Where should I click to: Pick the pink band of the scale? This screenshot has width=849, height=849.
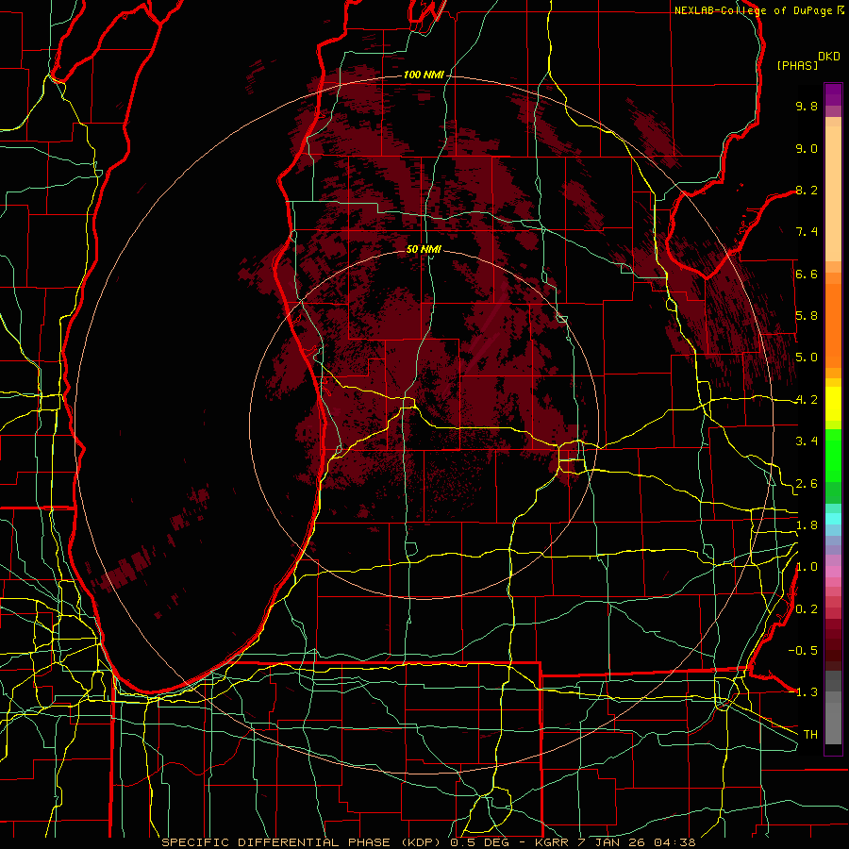[x=833, y=572]
